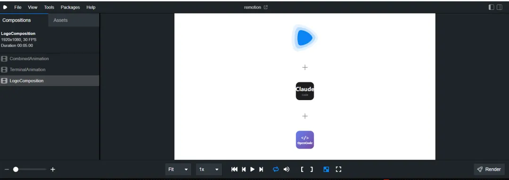The width and height of the screenshot is (509, 180).
Task: Click the film icon beside LogoComposition
Action: point(4,81)
